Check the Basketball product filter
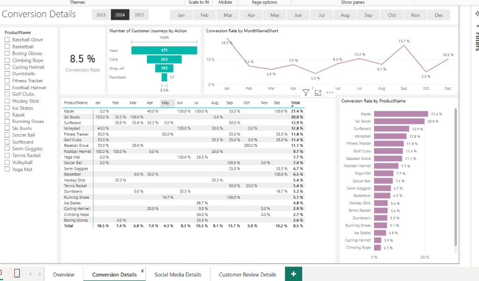Image resolution: width=479 pixels, height=281 pixels. (x=7, y=46)
